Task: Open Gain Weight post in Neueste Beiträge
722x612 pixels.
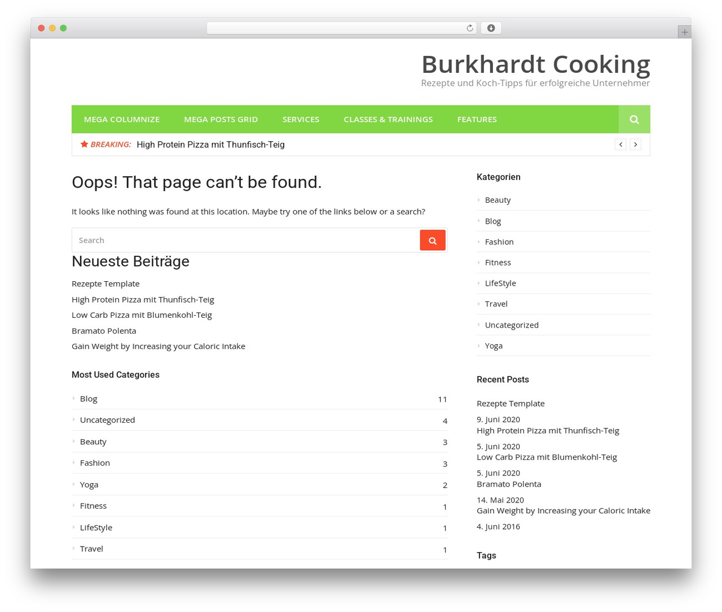Action: tap(159, 346)
